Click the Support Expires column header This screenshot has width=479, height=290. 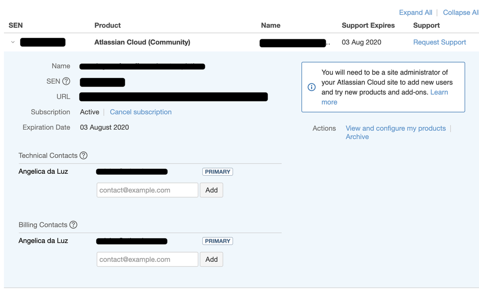pos(368,25)
